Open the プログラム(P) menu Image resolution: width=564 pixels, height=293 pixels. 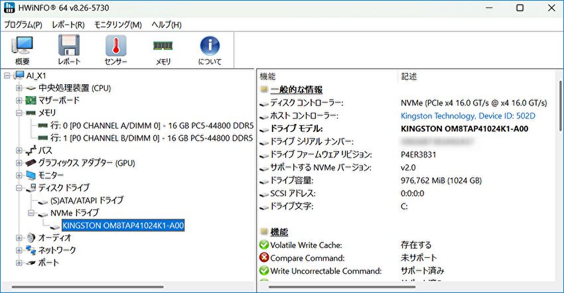click(23, 25)
